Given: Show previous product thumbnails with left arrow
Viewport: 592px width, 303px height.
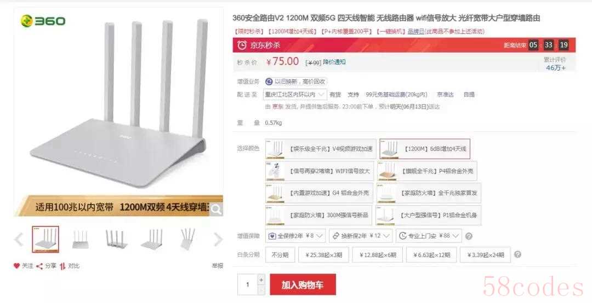Looking at the screenshot, I should (x=19, y=240).
